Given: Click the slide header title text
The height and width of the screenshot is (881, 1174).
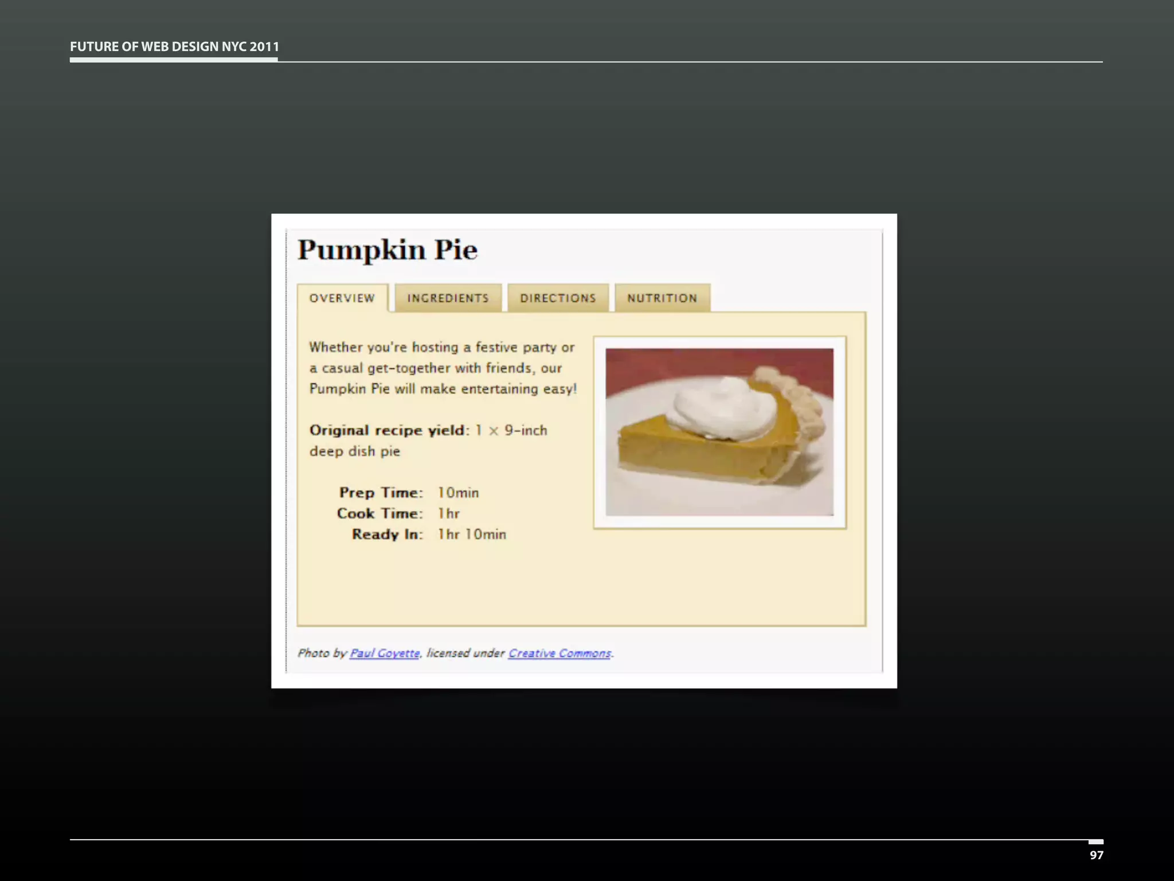Looking at the screenshot, I should [x=174, y=46].
